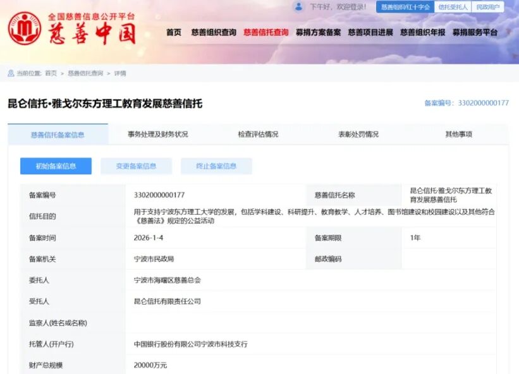This screenshot has height=374, width=519.
Task: Open 慈善信托查询 in the navigation bar
Action: pos(266,32)
